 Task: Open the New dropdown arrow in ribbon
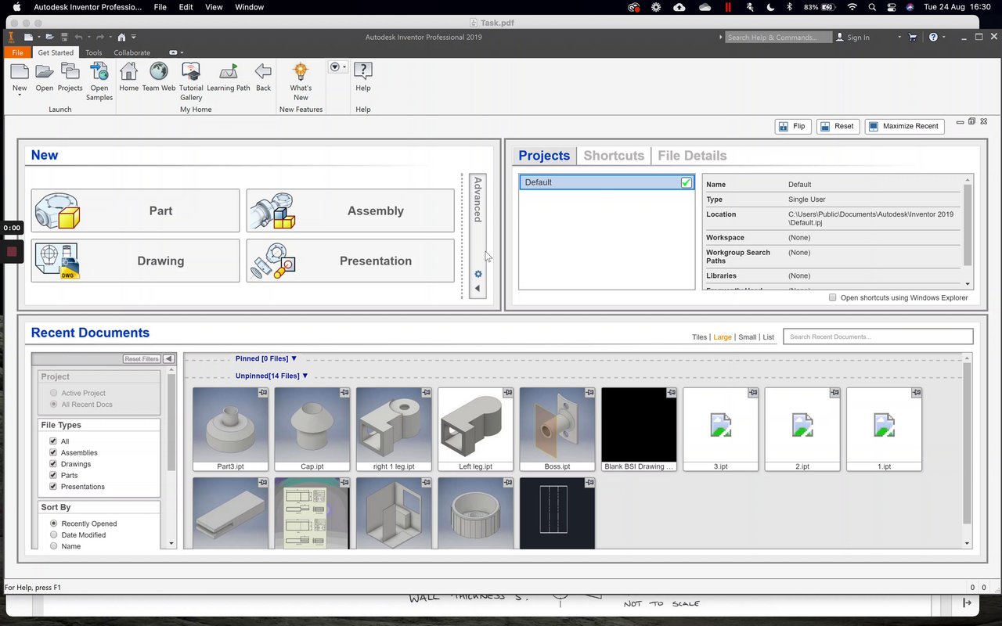(20, 95)
